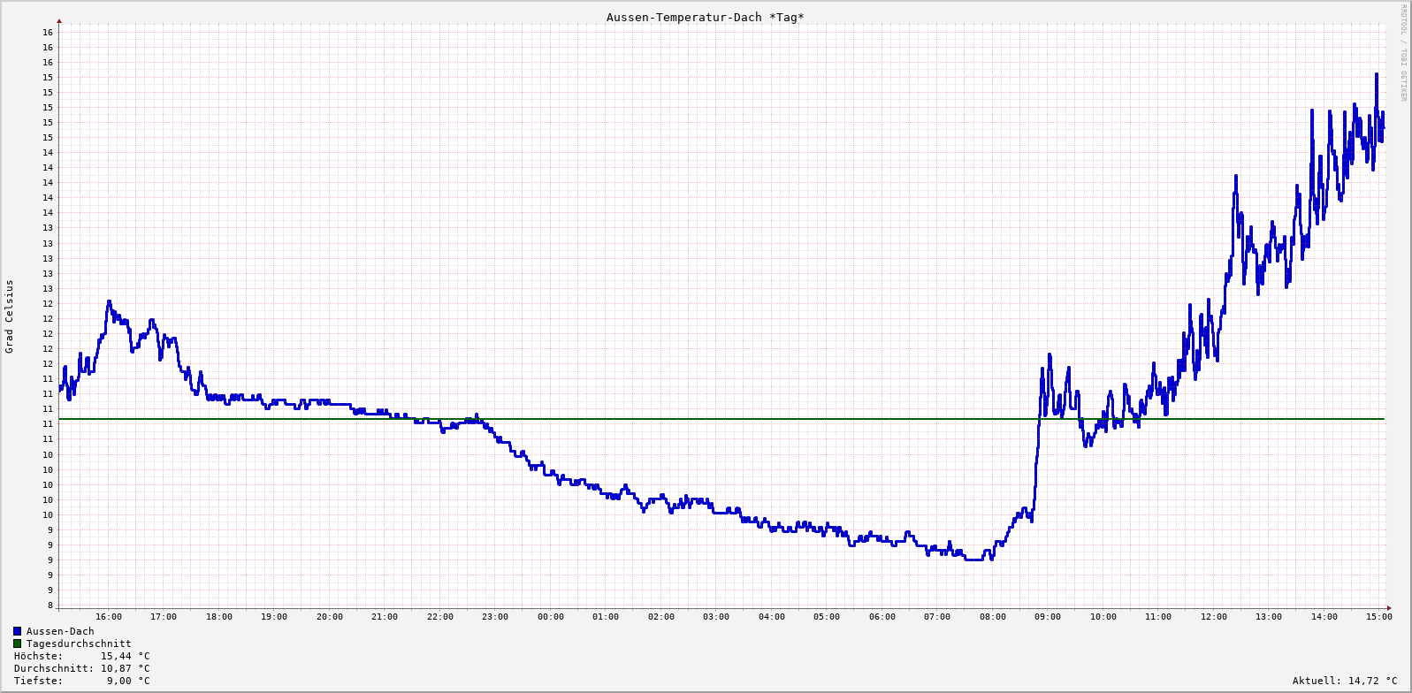Click the green Tagesdurchschnitt legend swatch
The image size is (1412, 693).
(17, 643)
